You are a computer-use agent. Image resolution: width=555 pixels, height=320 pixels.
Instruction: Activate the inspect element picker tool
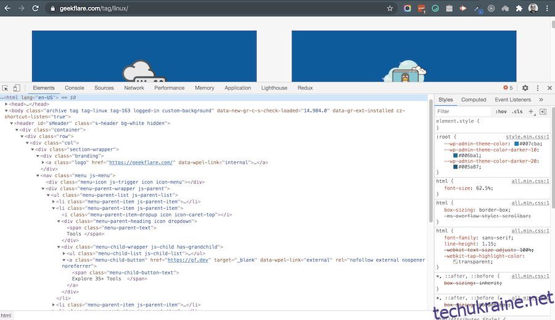pyautogui.click(x=5, y=88)
